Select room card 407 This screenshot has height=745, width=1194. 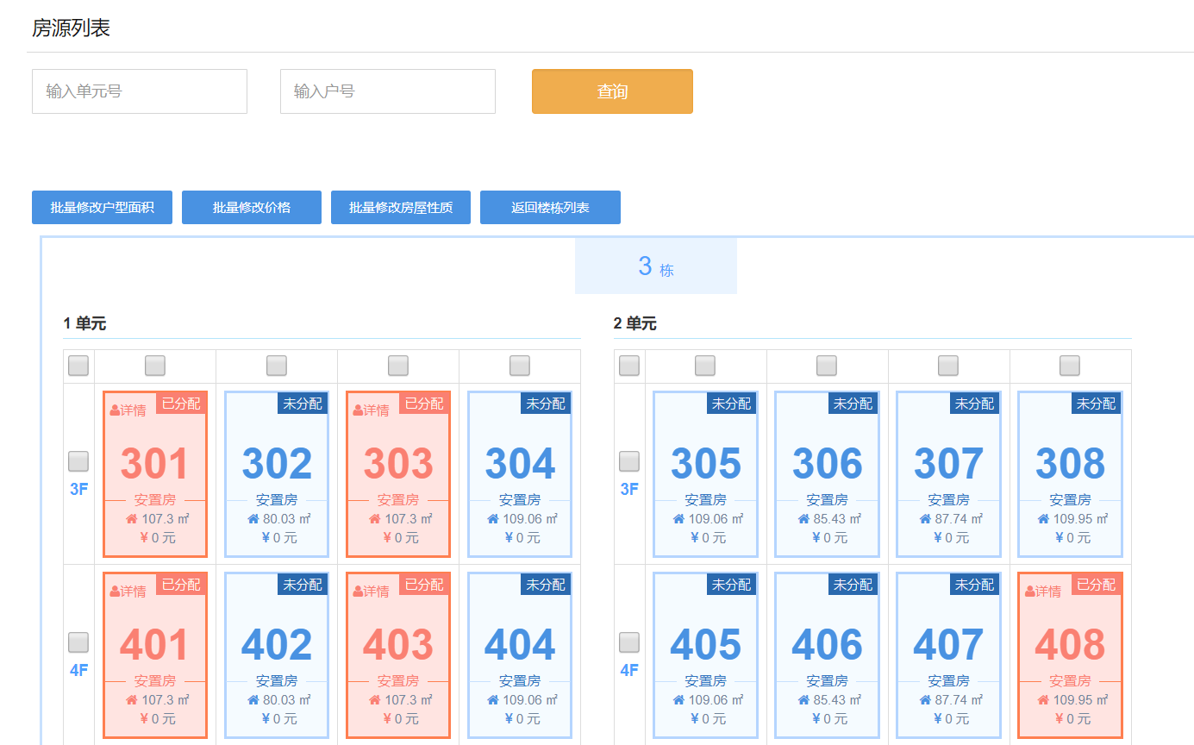point(948,655)
